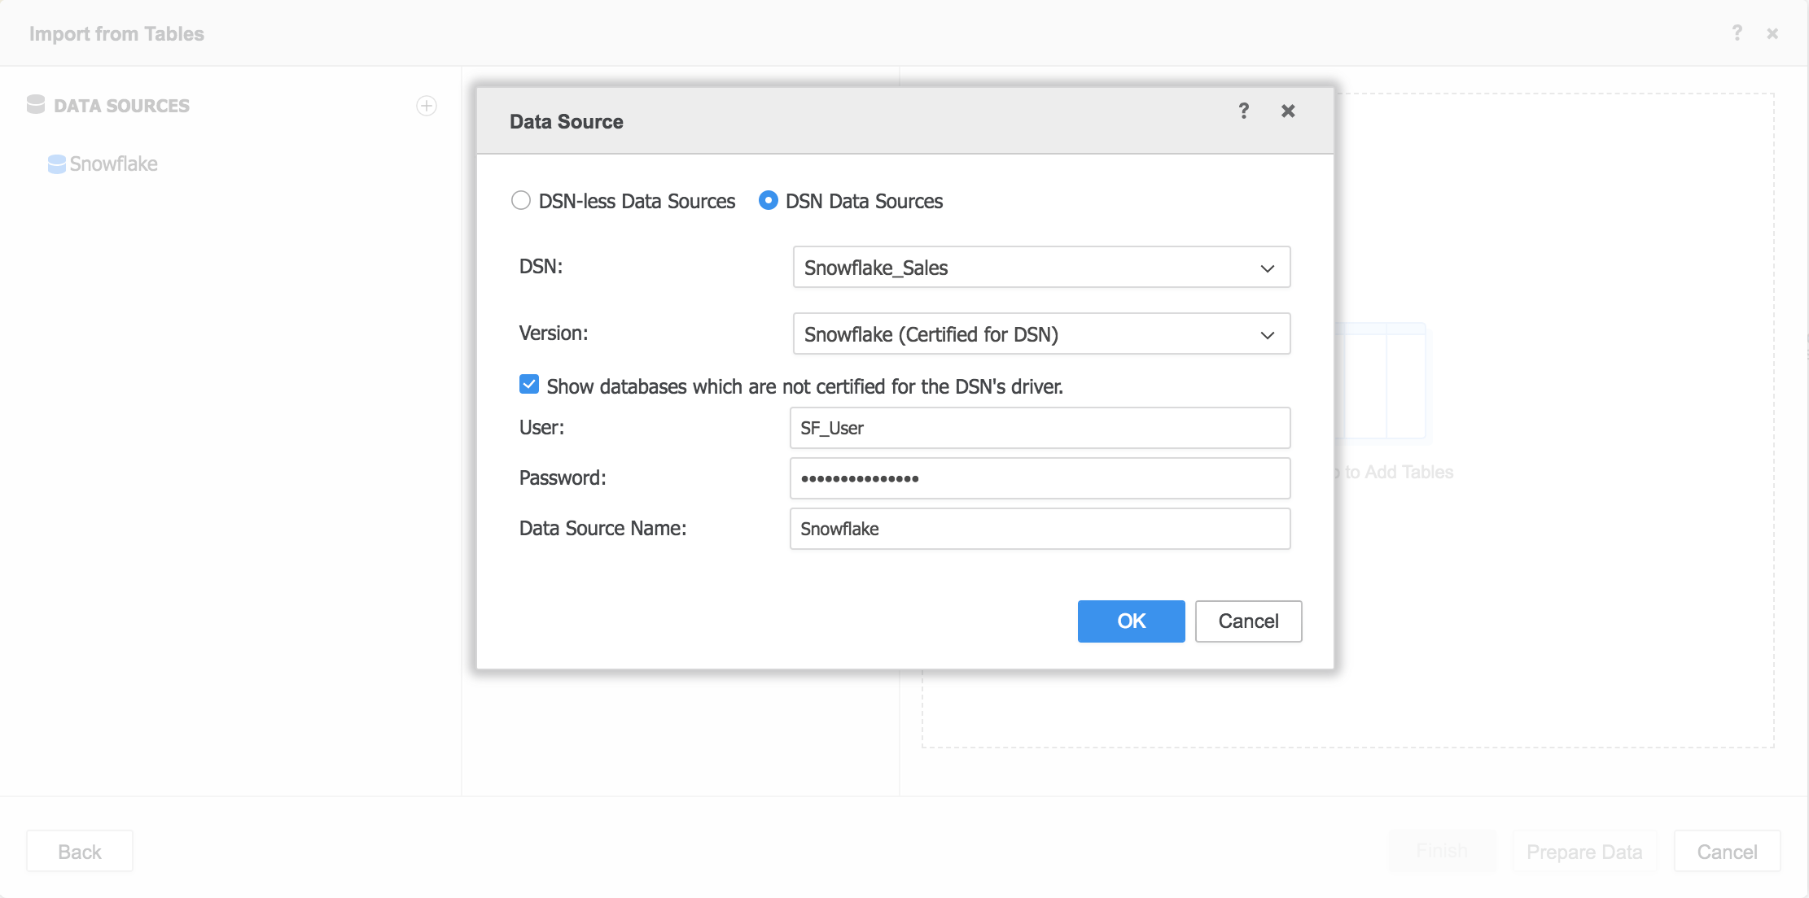The image size is (1809, 898).
Task: Click the User input field
Action: pos(1040,428)
